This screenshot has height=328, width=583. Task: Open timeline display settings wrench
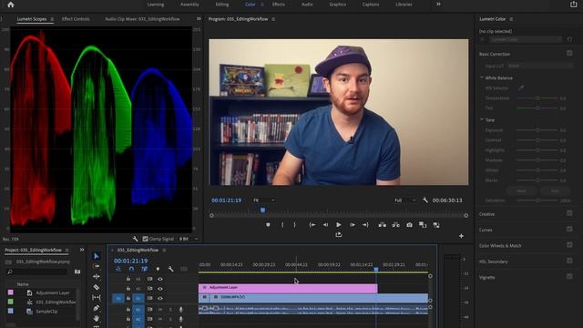click(x=170, y=269)
